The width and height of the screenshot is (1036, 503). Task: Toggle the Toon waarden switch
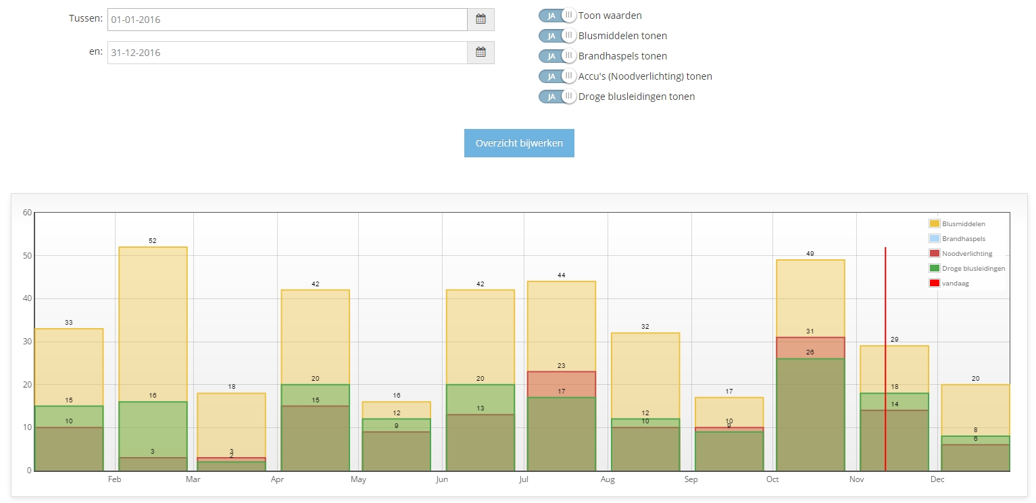tap(558, 16)
